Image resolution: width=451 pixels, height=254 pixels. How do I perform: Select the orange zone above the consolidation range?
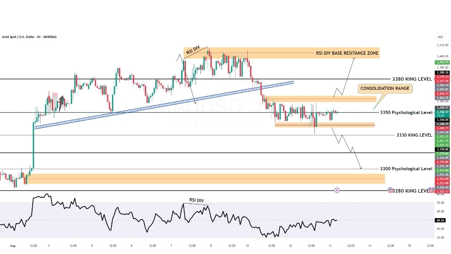(x=320, y=99)
